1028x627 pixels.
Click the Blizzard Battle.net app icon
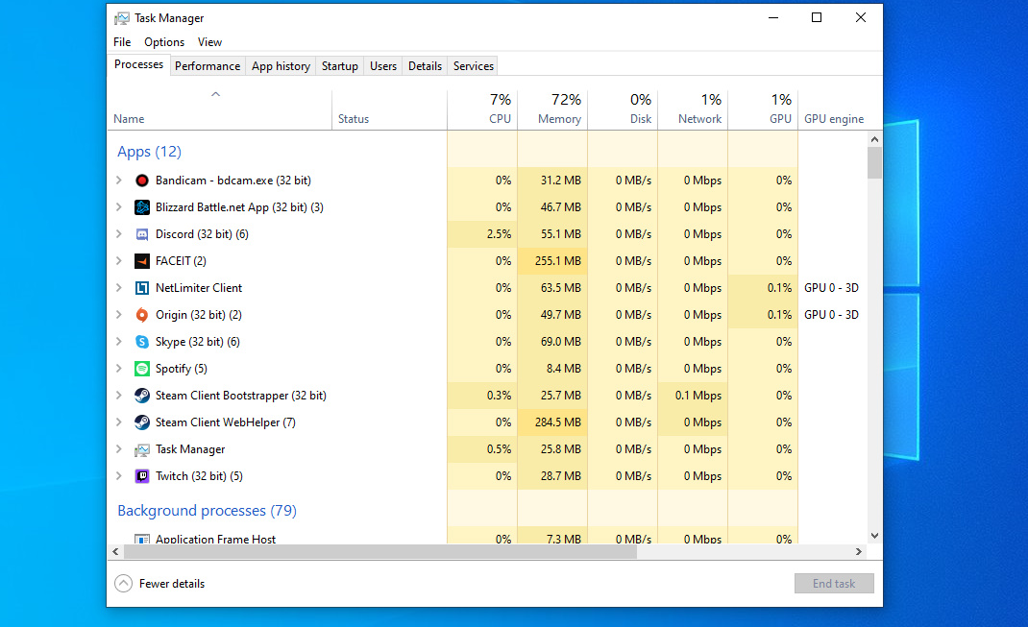tap(141, 207)
